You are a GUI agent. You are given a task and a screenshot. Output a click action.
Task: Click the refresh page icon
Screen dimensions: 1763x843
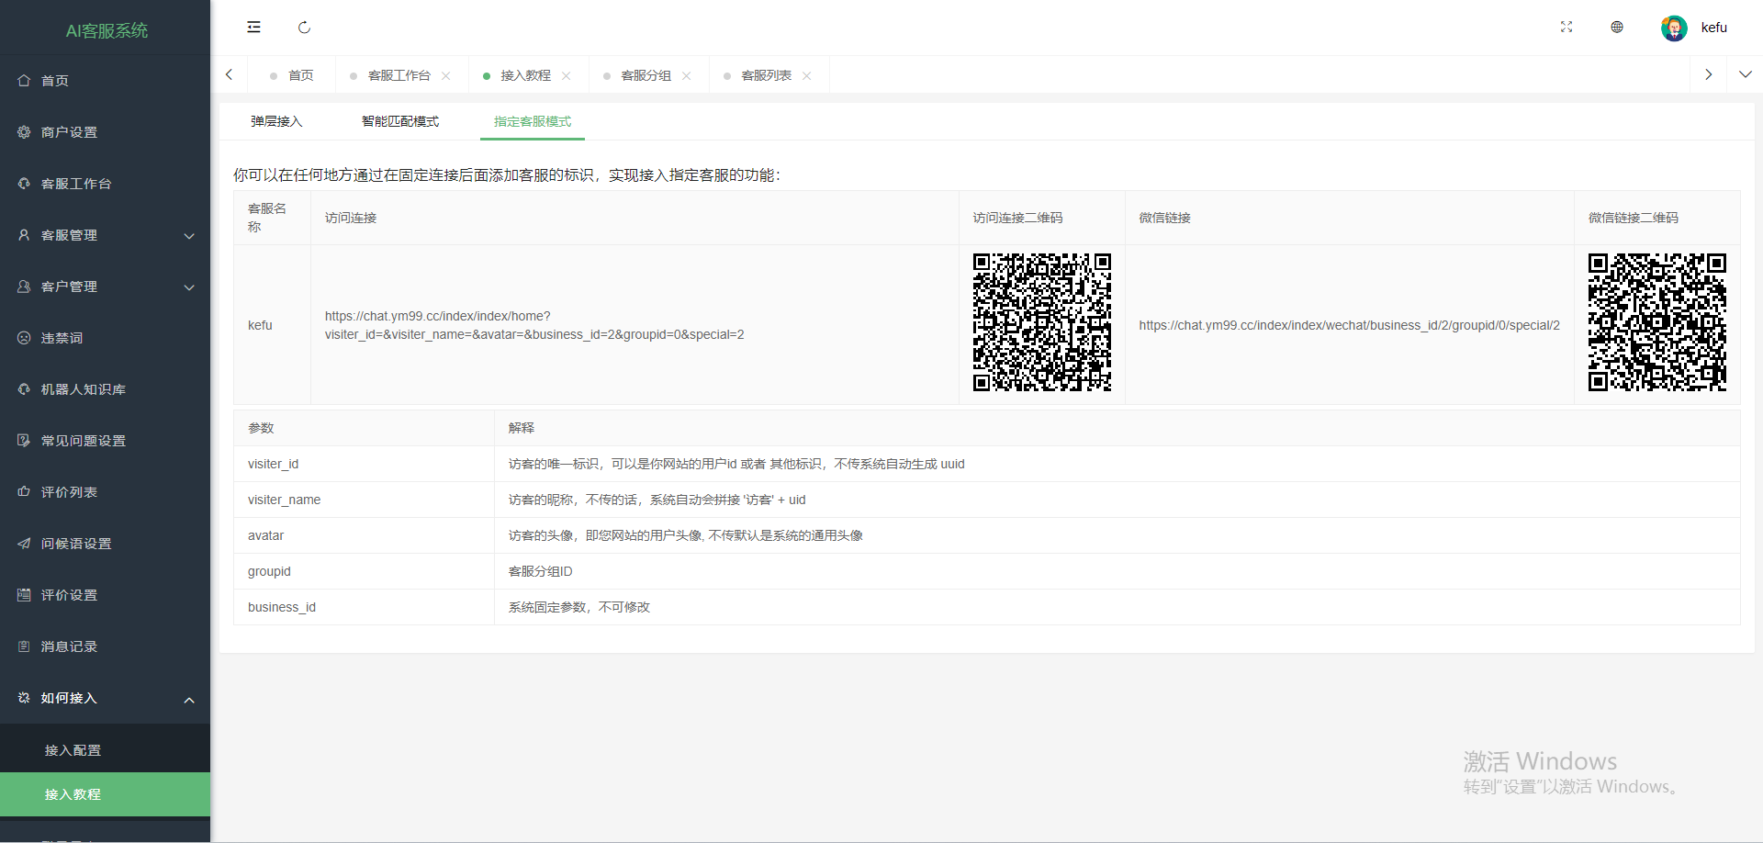point(304,28)
